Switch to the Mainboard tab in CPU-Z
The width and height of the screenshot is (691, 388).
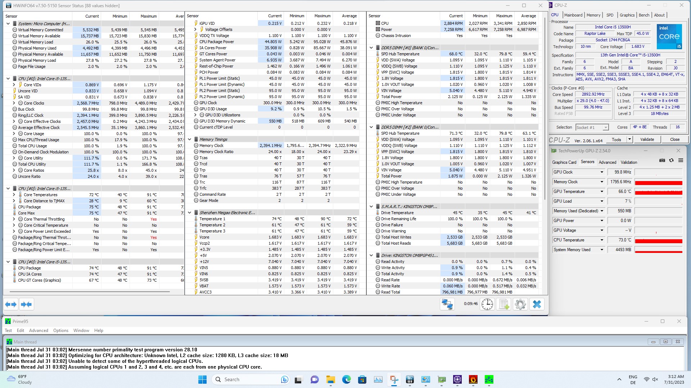point(573,15)
